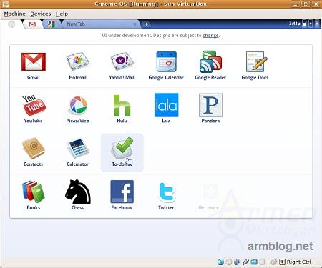Launch the Calculator app

click(x=78, y=148)
